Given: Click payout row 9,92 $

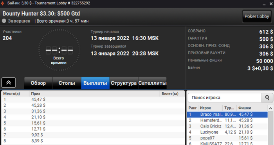Looking at the screenshot, I should click(93, 135).
